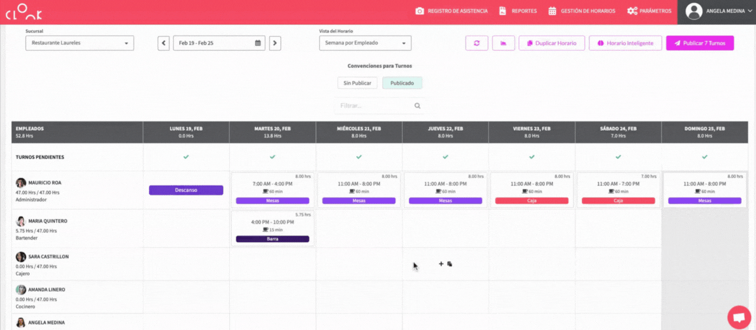This screenshot has width=756, height=330.
Task: Open Vista del Horario dropdown
Action: [365, 43]
